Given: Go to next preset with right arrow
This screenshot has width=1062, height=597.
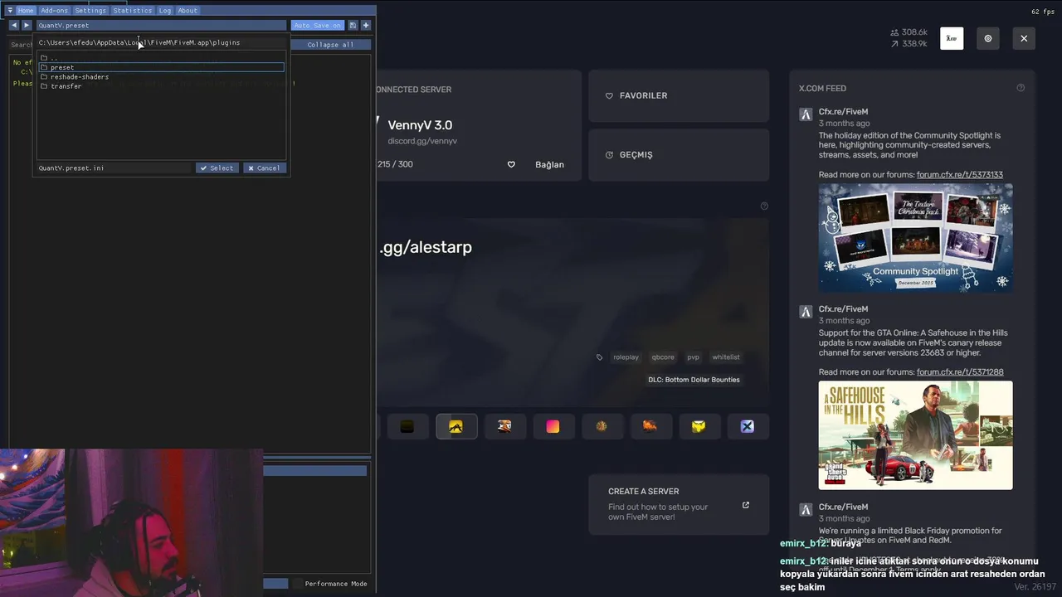Looking at the screenshot, I should click(x=27, y=26).
